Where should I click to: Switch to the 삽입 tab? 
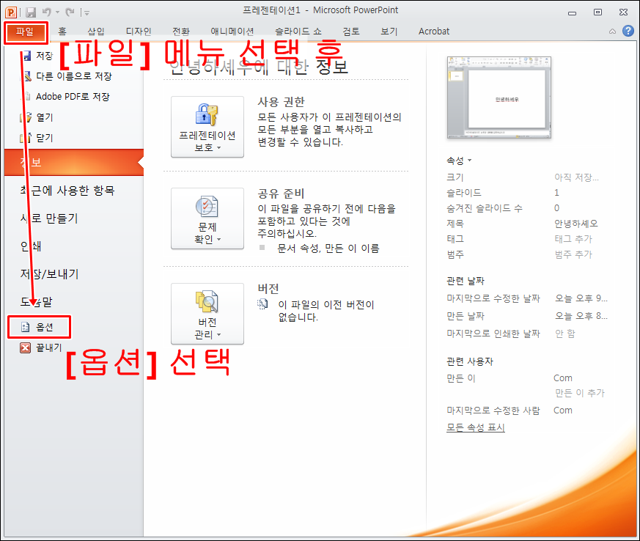pos(96,32)
